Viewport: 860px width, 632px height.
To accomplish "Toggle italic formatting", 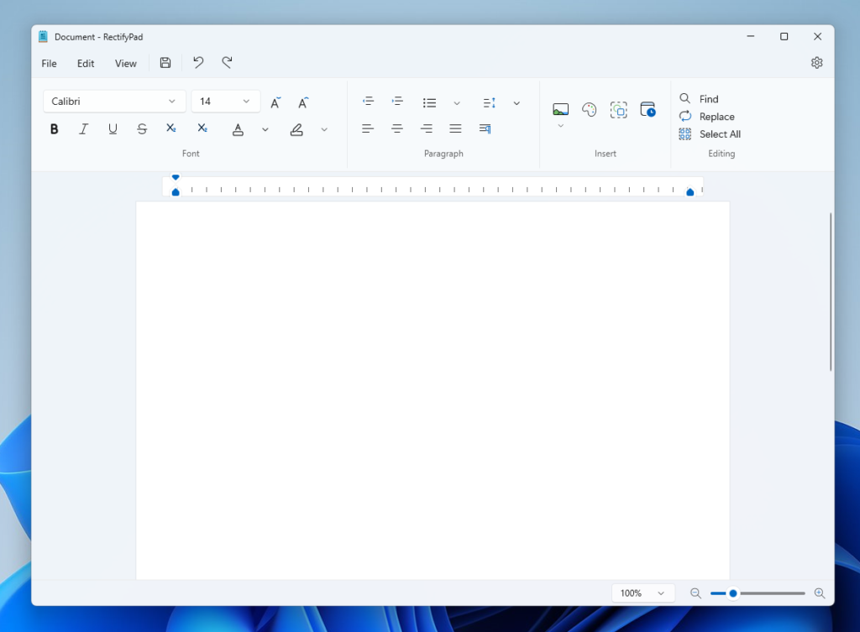I will click(84, 129).
